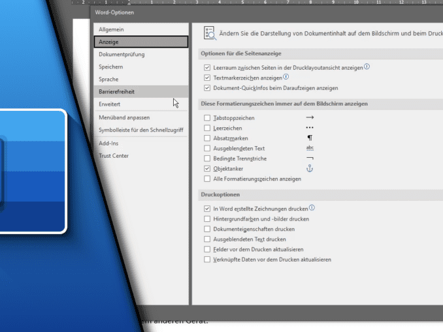This screenshot has width=443, height=332.
Task: Toggle Textmarkerzeichen anzeigen checkbox
Action: (207, 78)
